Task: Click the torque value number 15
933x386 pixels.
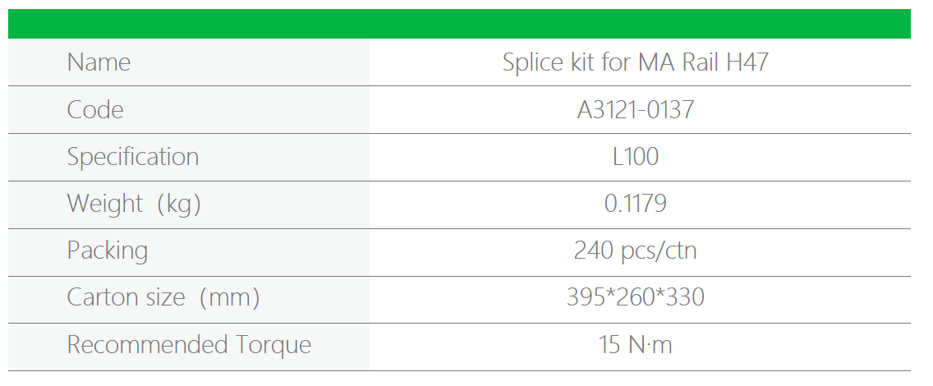Action: point(609,345)
